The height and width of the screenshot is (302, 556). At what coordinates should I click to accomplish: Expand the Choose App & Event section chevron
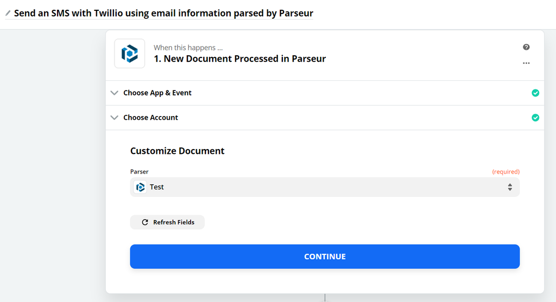[114, 93]
